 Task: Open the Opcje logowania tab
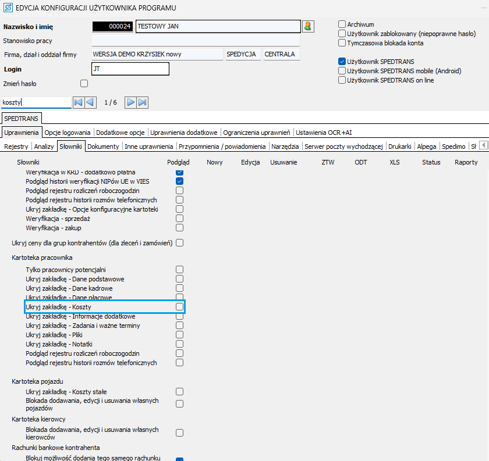pos(68,133)
